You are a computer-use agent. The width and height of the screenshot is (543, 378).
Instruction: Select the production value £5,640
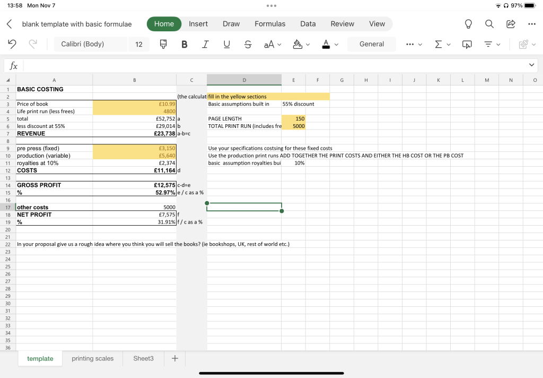coord(135,156)
